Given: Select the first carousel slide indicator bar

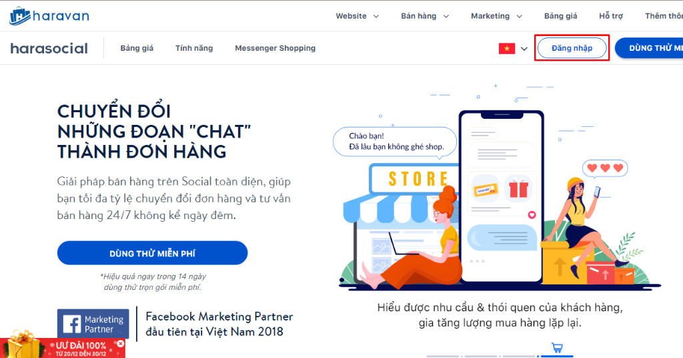Looking at the screenshot, I should point(443,356).
